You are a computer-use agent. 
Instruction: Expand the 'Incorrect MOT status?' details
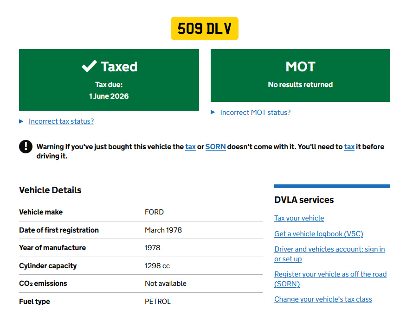[255, 113]
